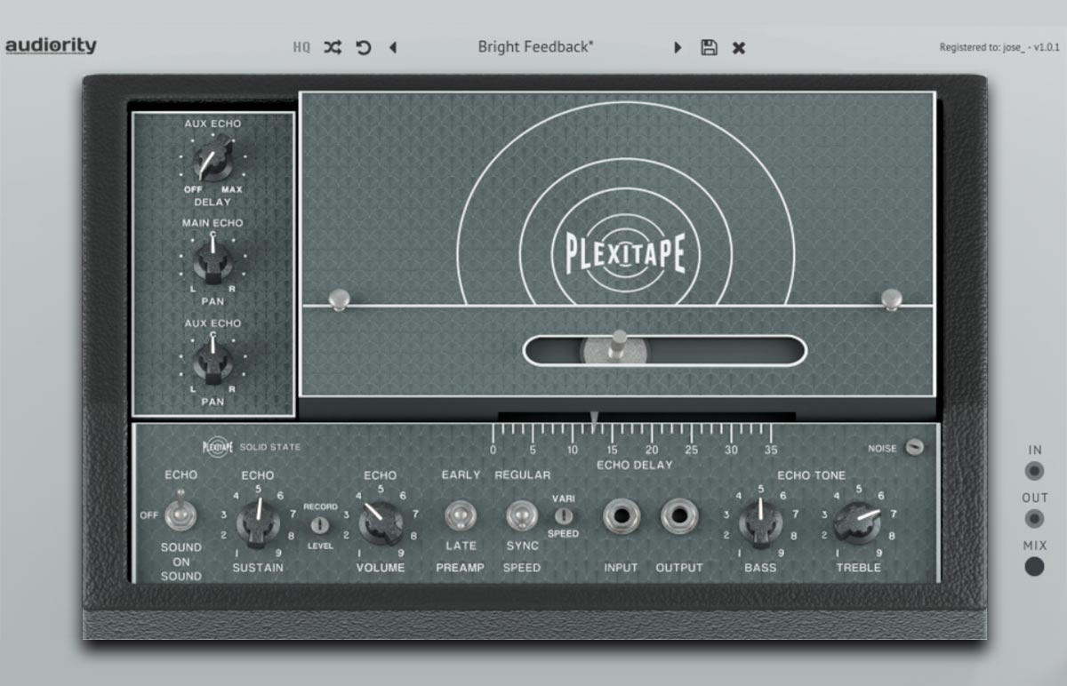Screen dimensions: 1067x686
Task: Click the Record Level trim screw
Action: 319,525
